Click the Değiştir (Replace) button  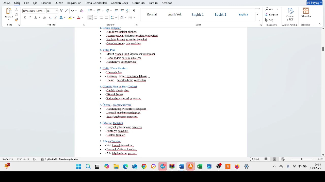click(271, 15)
